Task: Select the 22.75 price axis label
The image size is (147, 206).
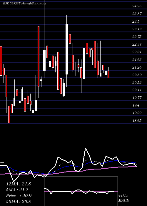Action: point(137,37)
